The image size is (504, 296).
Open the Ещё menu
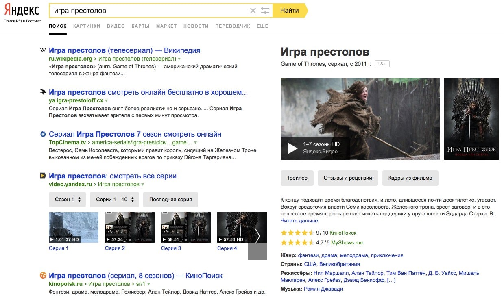point(262,26)
